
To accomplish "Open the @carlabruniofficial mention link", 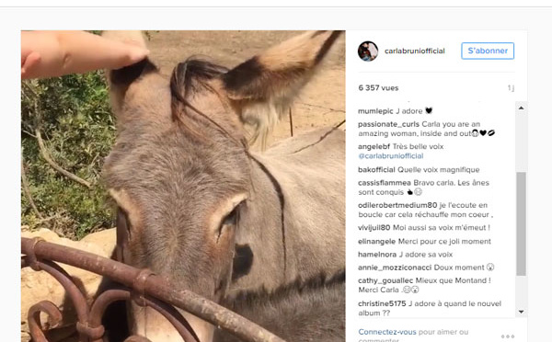I will [x=391, y=156].
